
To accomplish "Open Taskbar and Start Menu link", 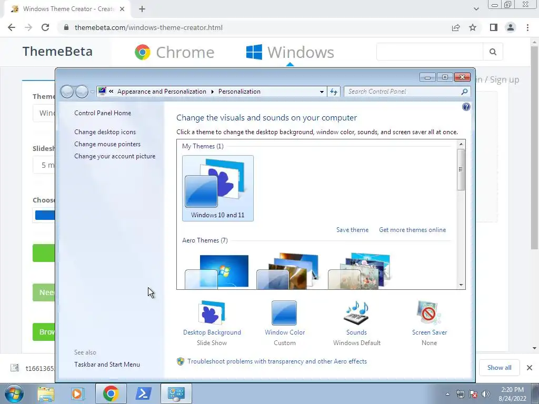I will (x=107, y=365).
